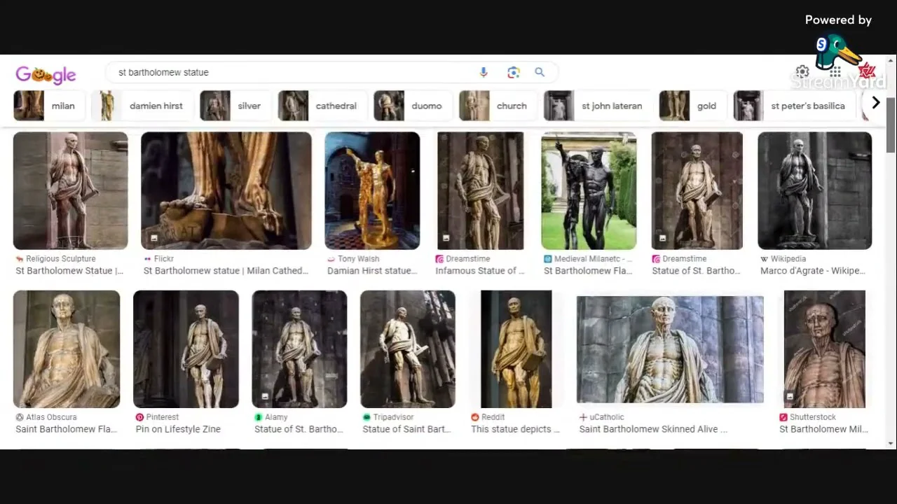Click the scrollbar down arrow
Screen dimensions: 897x504
click(x=891, y=443)
